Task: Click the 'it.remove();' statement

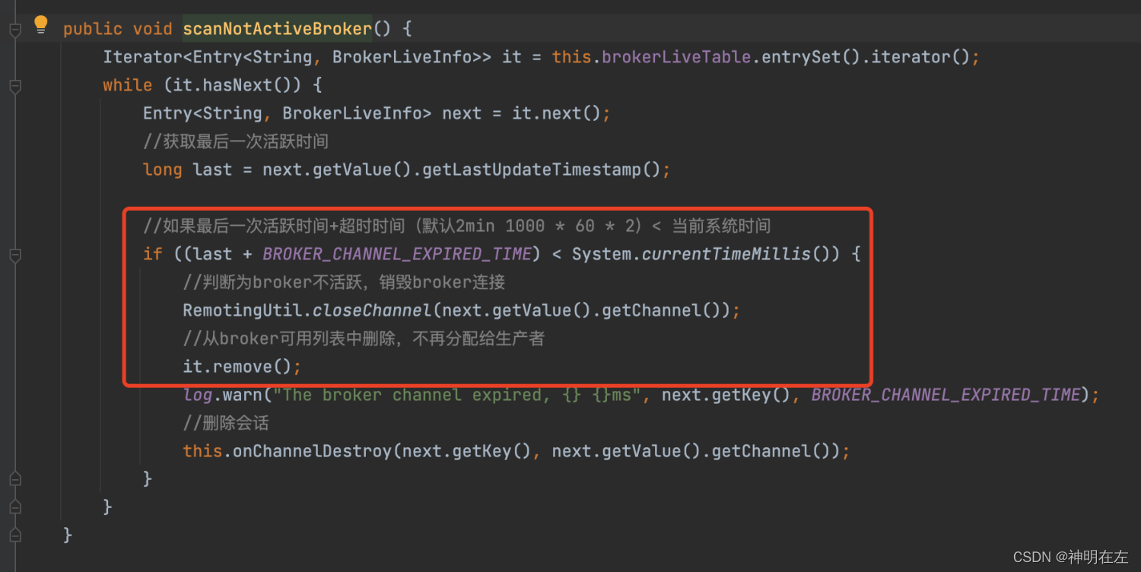Action: coord(243,367)
